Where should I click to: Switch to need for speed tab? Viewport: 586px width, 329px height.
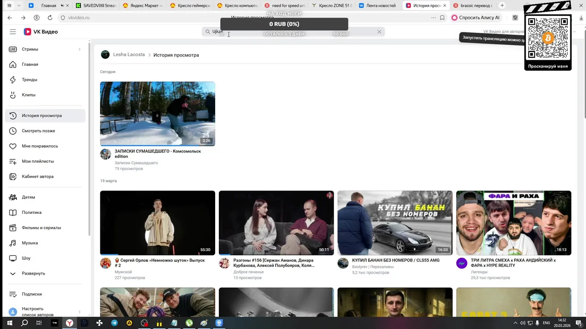click(x=285, y=5)
